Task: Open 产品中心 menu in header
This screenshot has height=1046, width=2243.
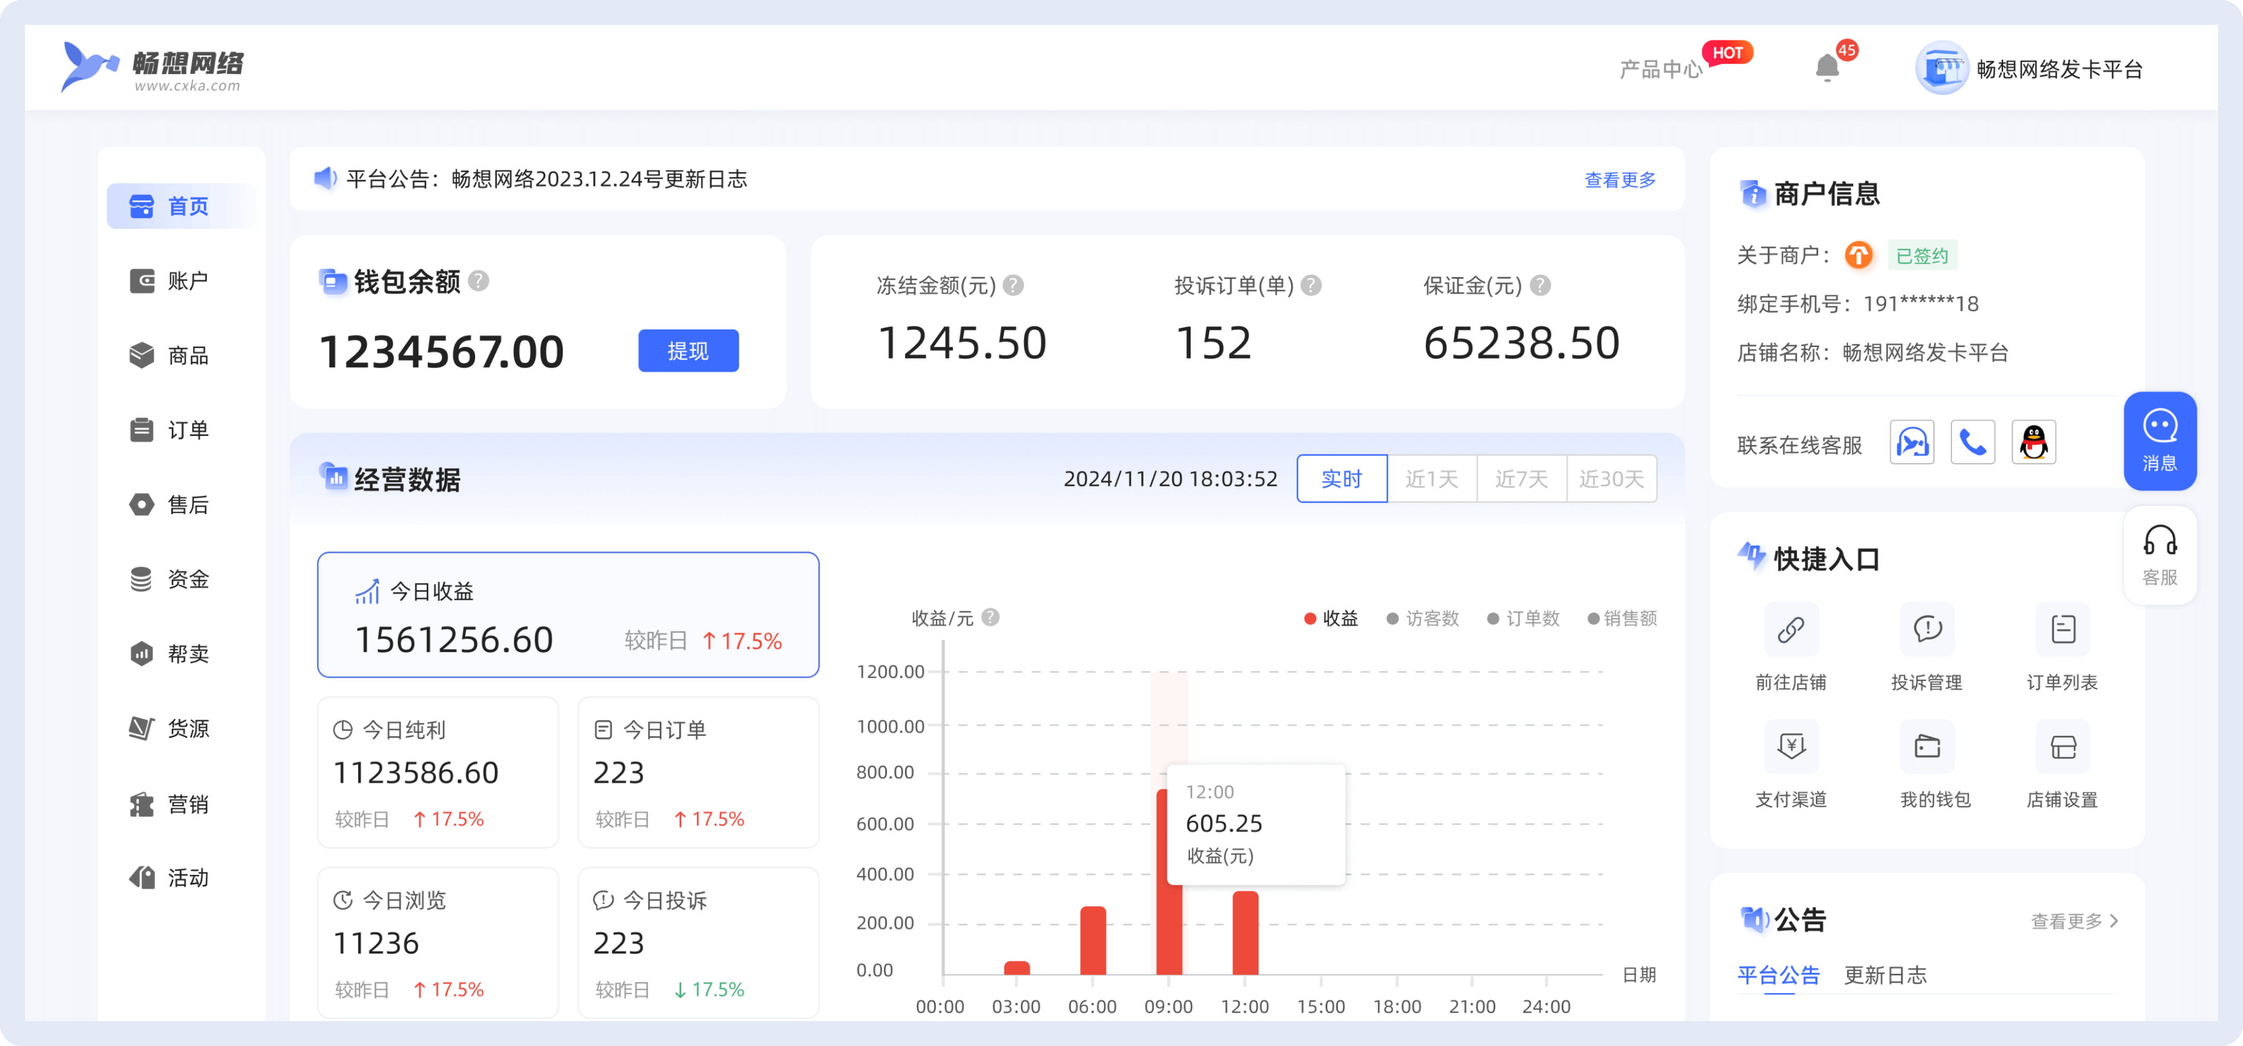Action: tap(1660, 70)
